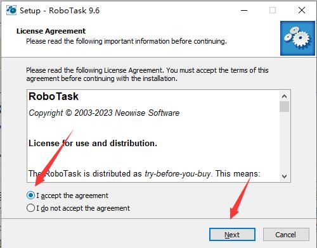Select the "I do not accept the agreement" radio
Viewport: 317px width, 248px height.
[x=30, y=208]
